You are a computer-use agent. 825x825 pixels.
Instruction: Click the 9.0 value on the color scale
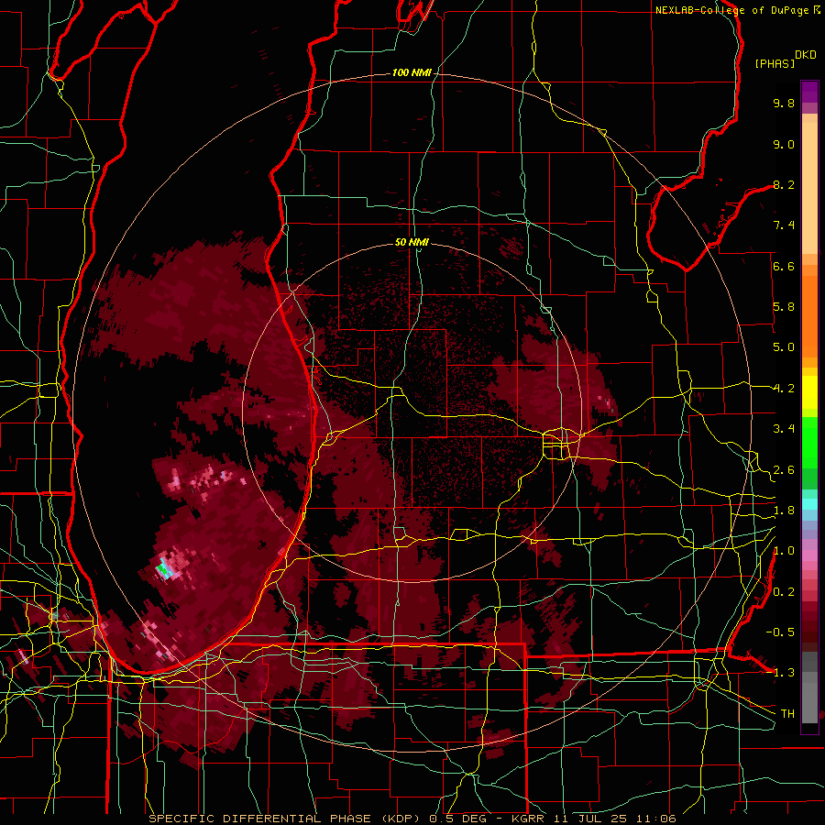[x=784, y=145]
